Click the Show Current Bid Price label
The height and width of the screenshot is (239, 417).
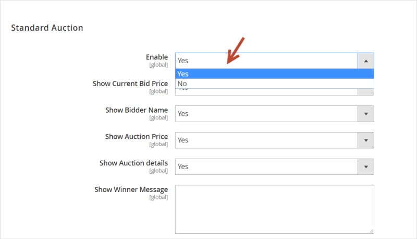130,83
